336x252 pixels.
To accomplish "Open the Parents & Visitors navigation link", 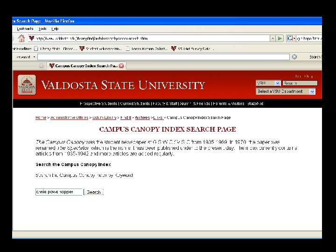I will coord(228,104).
